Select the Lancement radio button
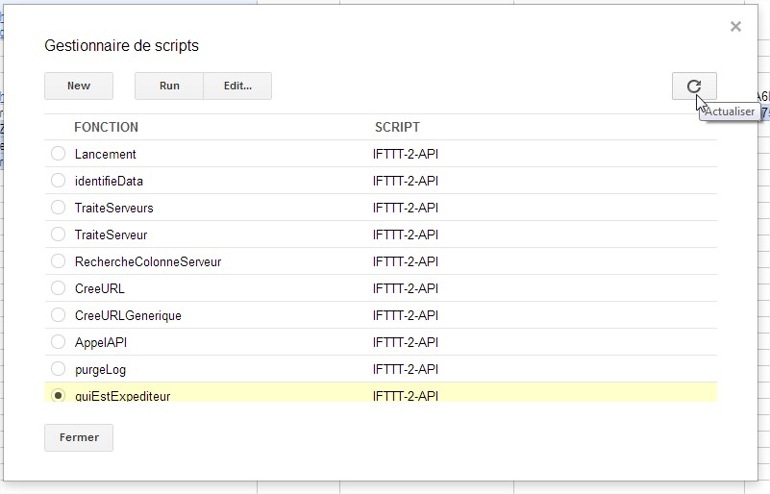The height and width of the screenshot is (494, 770). click(x=59, y=154)
